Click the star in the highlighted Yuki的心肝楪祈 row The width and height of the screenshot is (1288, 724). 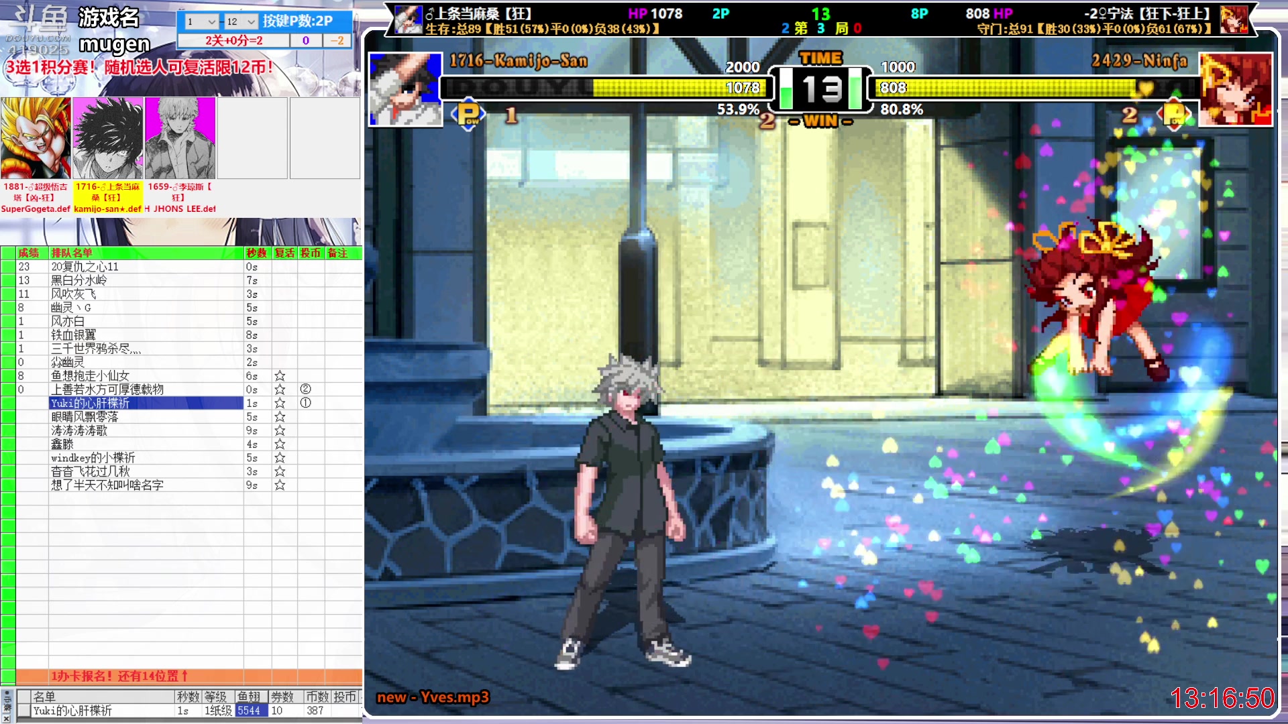pos(280,403)
